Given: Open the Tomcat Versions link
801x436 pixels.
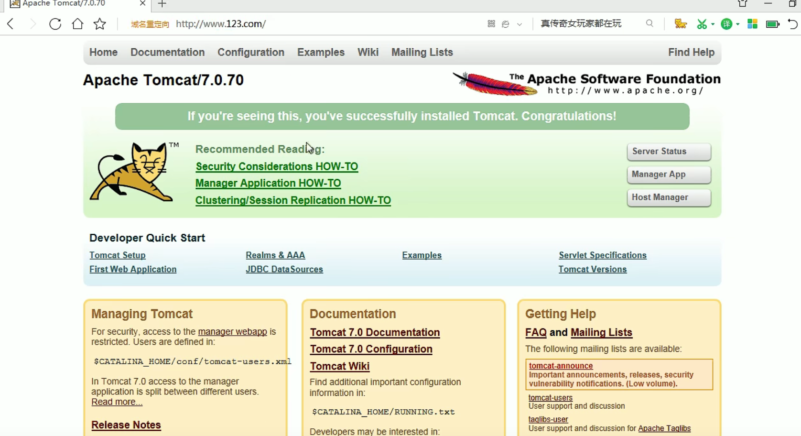Looking at the screenshot, I should [x=593, y=269].
